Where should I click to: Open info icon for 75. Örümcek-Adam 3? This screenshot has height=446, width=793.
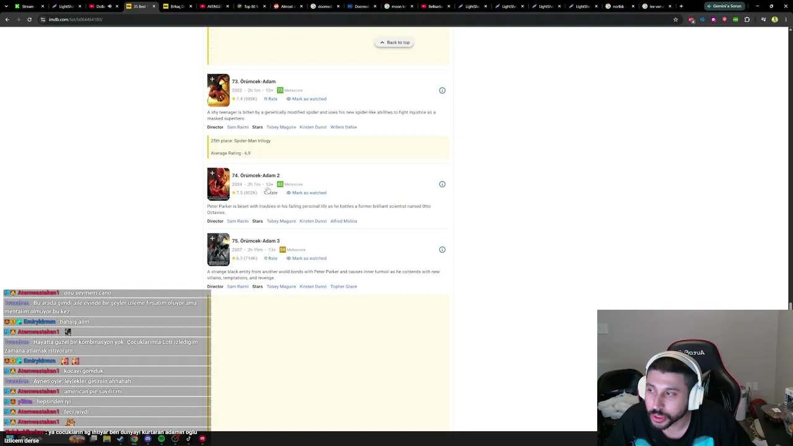(x=442, y=250)
